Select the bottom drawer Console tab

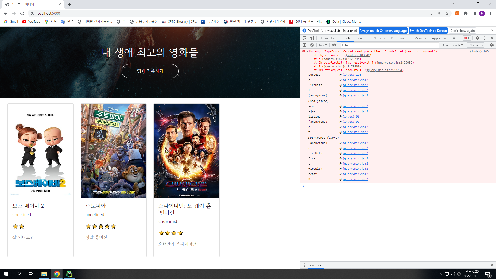click(315, 265)
